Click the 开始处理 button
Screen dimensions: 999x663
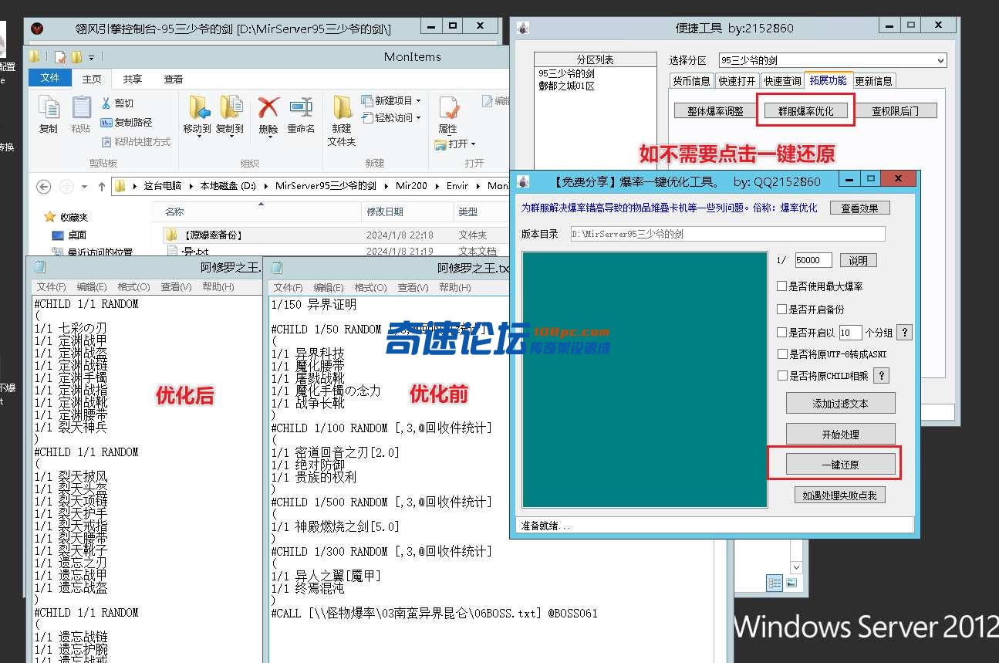click(840, 435)
